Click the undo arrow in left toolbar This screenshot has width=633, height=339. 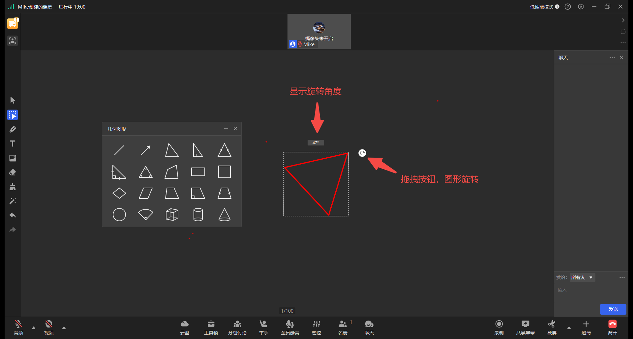click(x=13, y=215)
